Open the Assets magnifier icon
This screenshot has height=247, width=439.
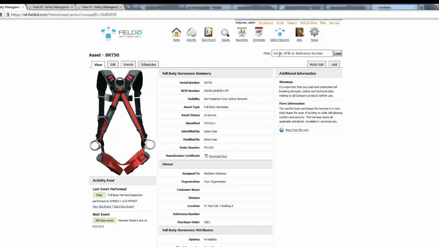tap(225, 32)
